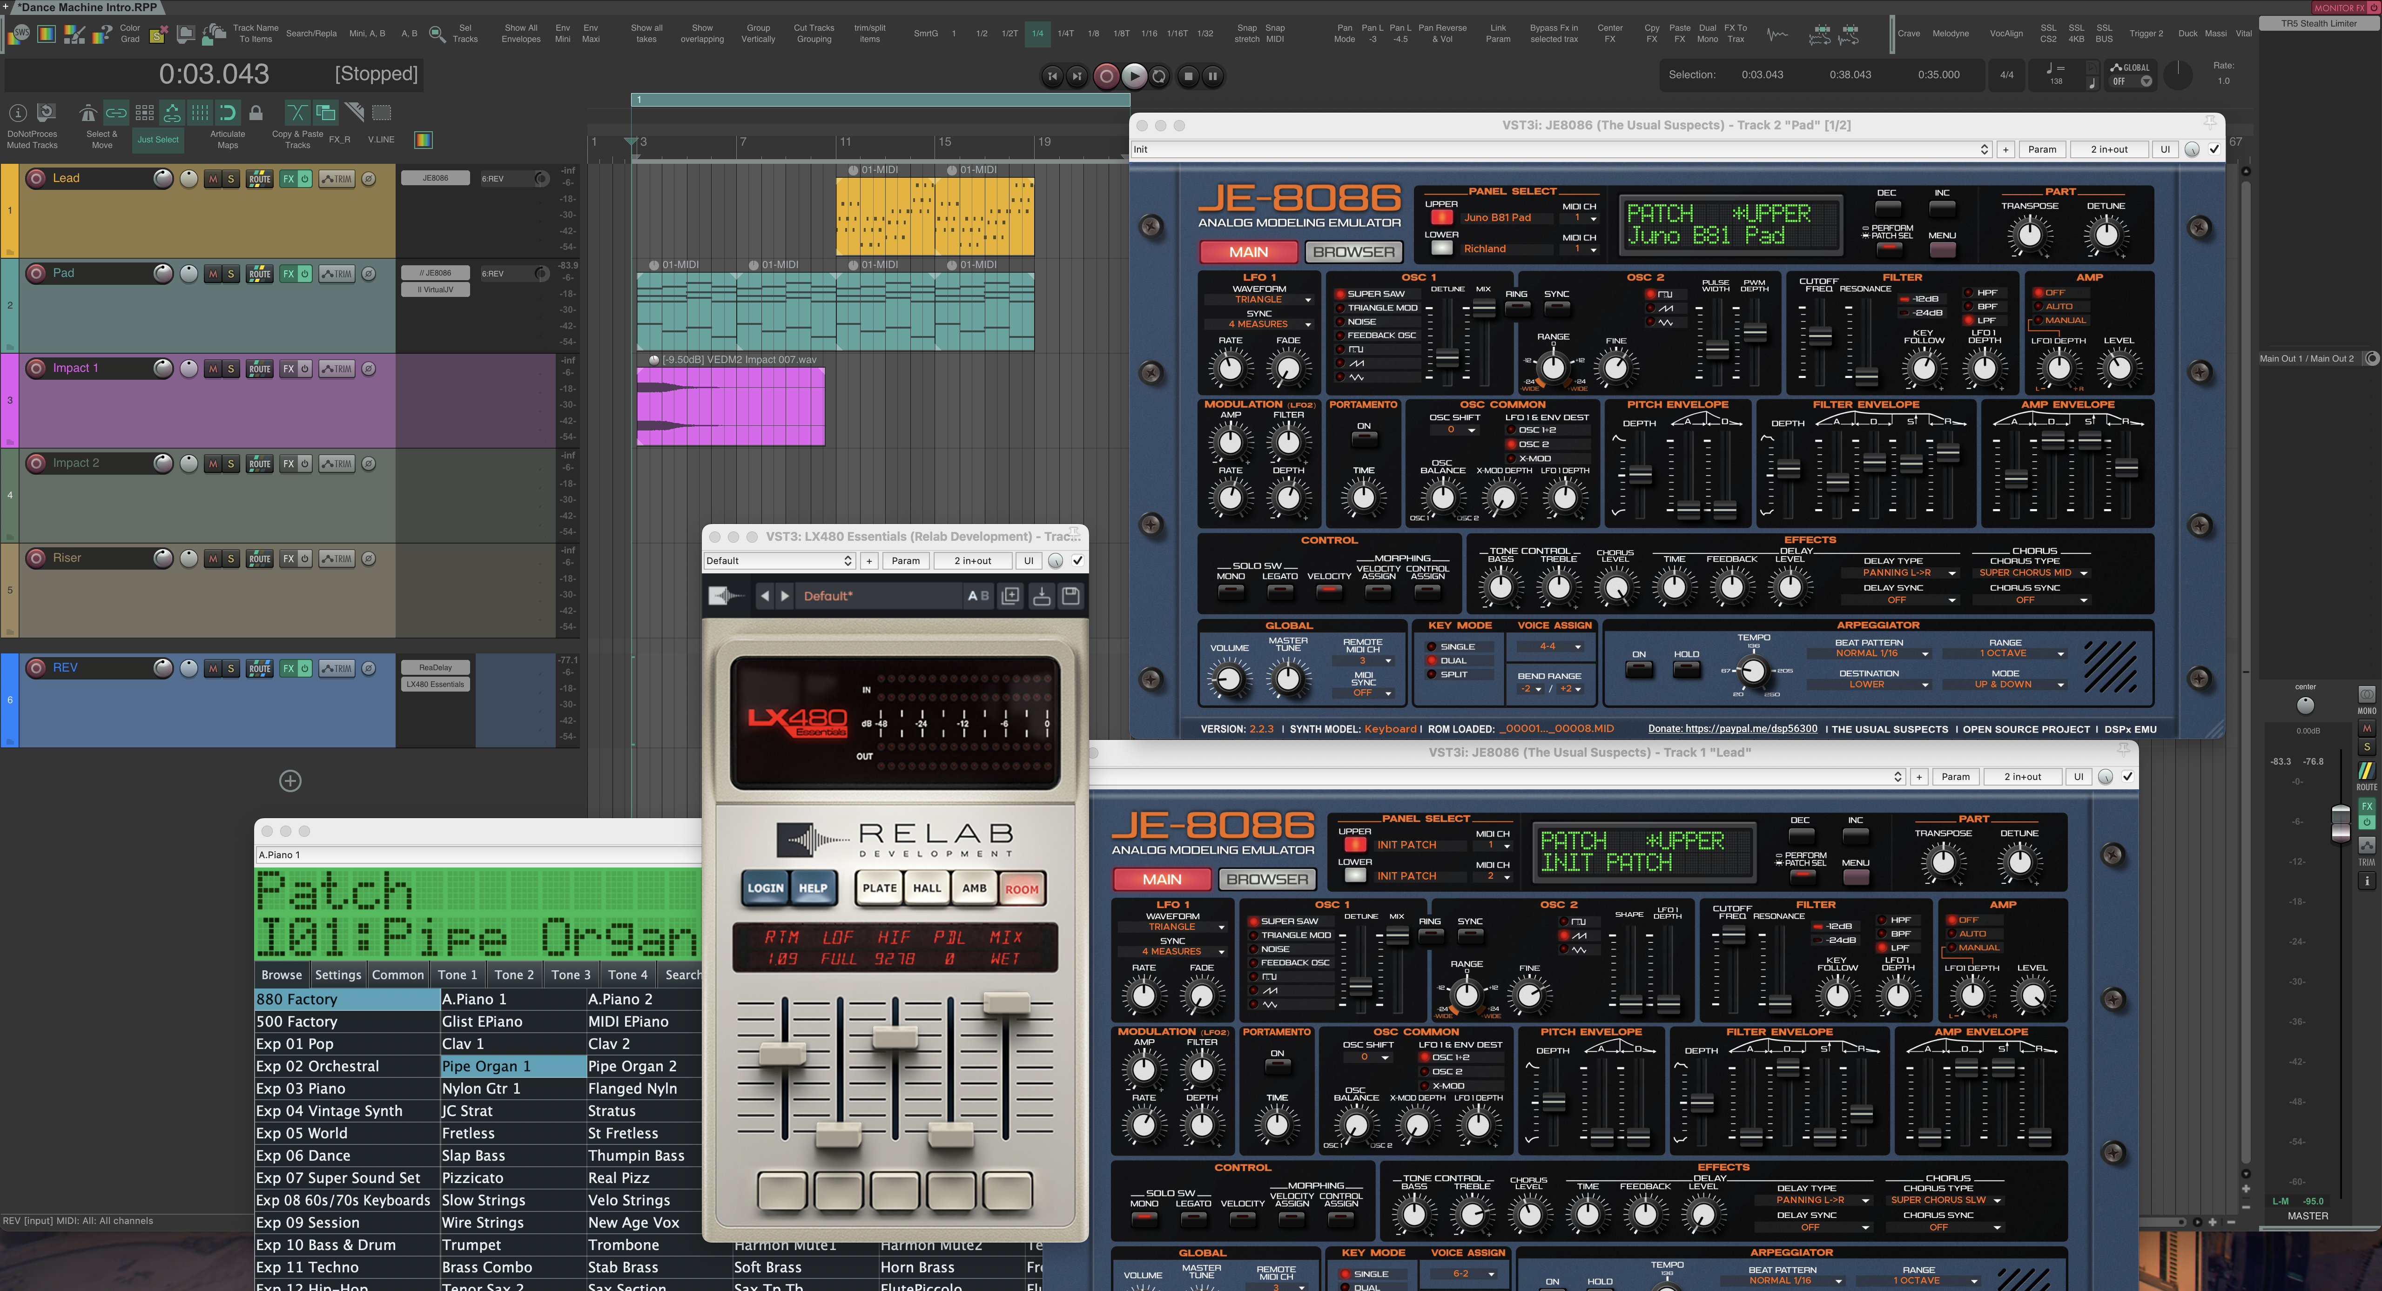Mute the Impact 1 track
Image resolution: width=2382 pixels, height=1291 pixels.
click(214, 369)
